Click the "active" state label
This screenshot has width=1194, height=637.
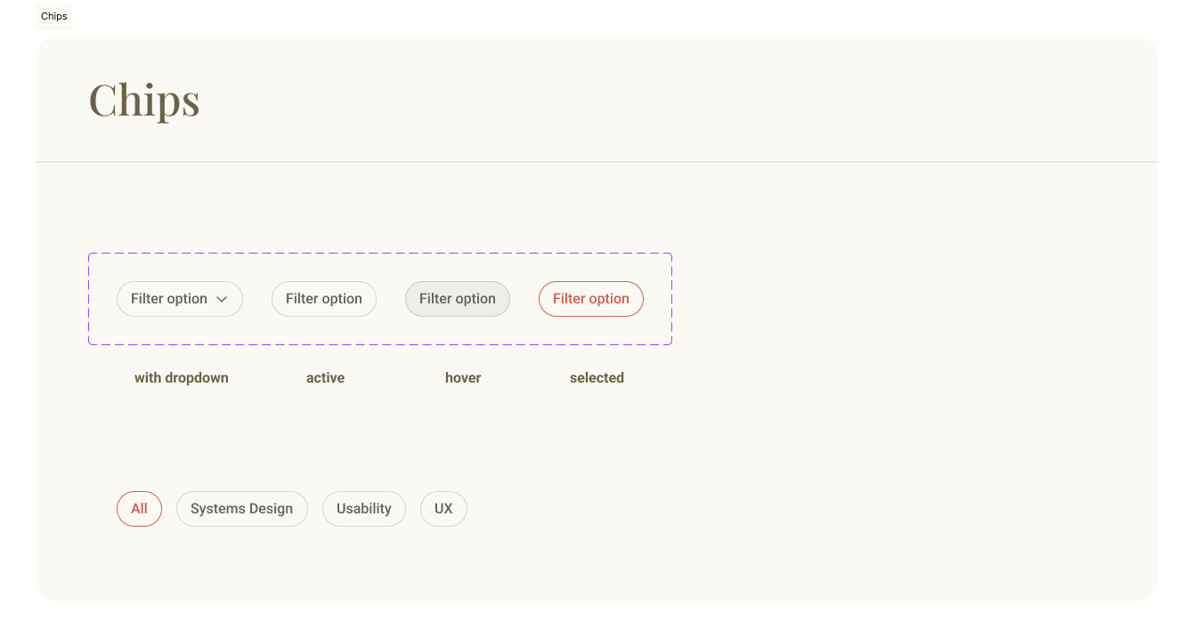click(x=324, y=377)
